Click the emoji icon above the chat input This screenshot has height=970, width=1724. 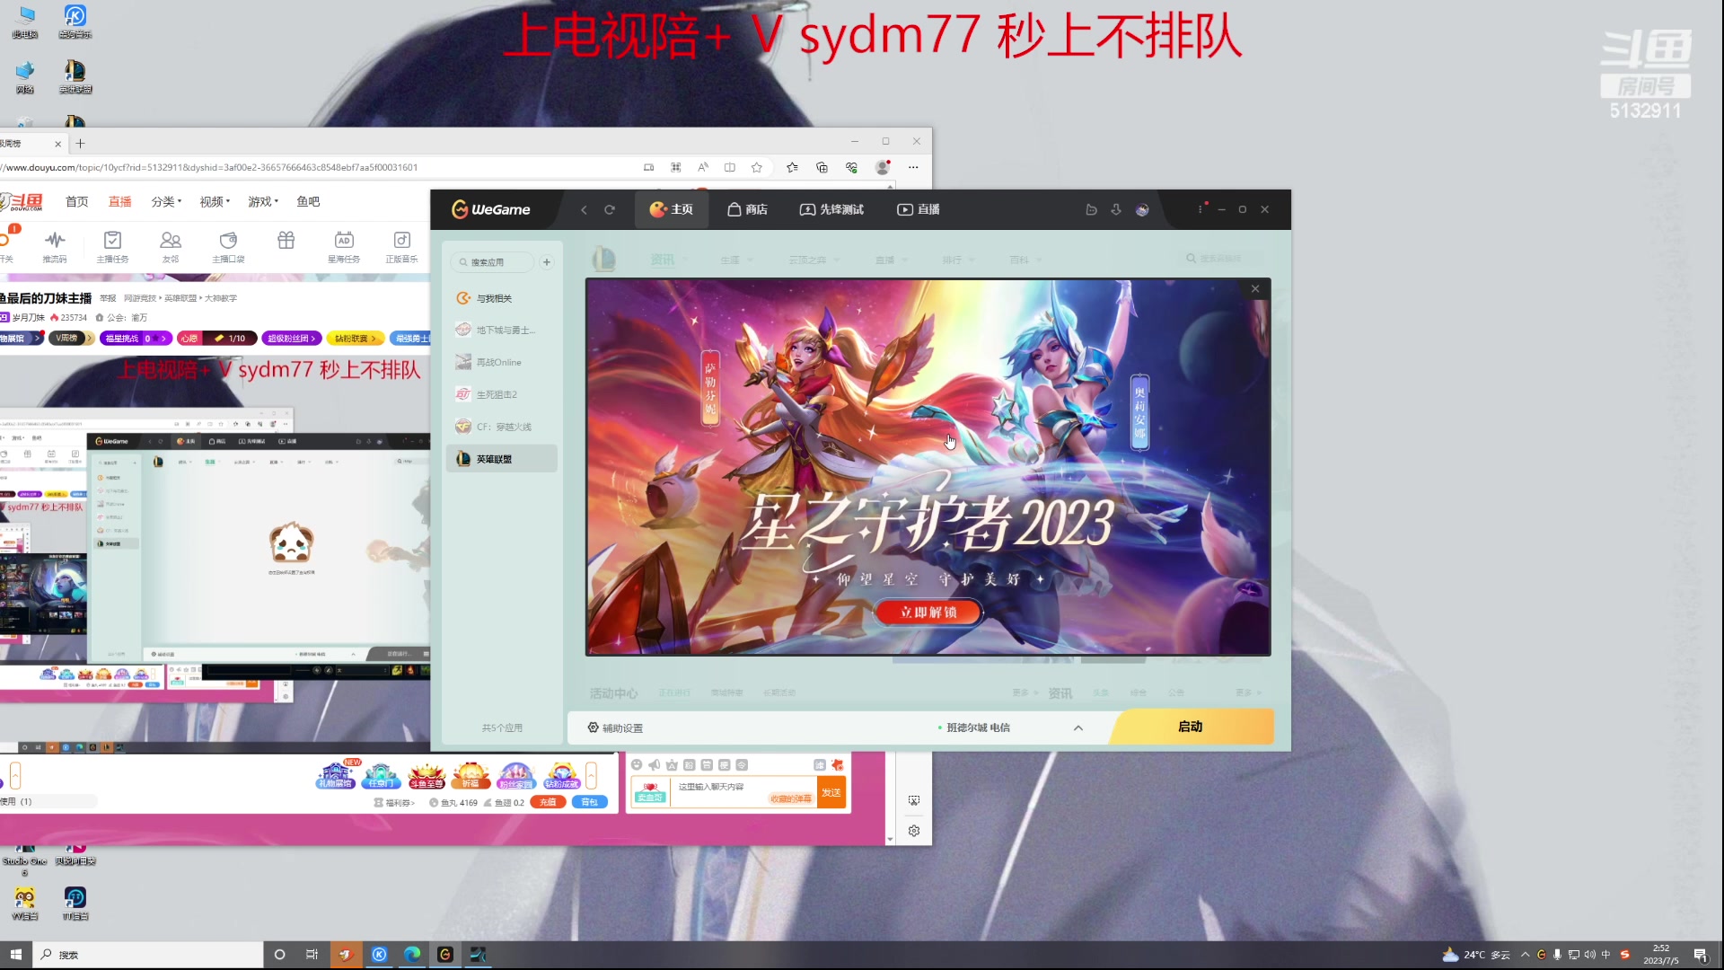637,765
